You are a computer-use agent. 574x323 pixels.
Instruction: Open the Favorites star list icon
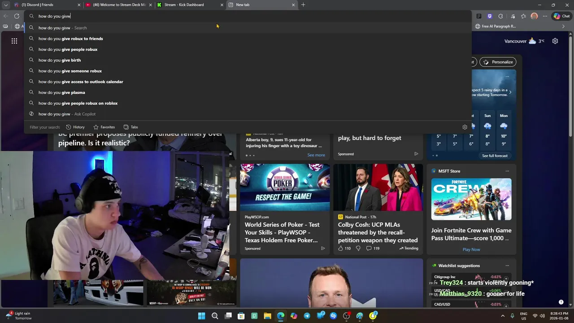pos(523,16)
